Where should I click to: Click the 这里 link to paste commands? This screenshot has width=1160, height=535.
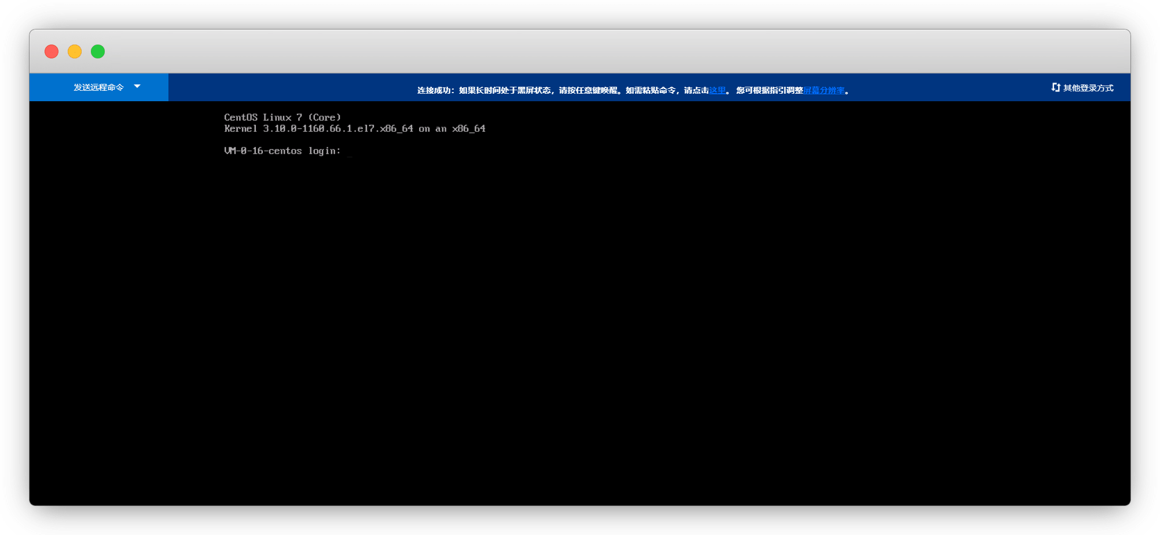pyautogui.click(x=717, y=90)
